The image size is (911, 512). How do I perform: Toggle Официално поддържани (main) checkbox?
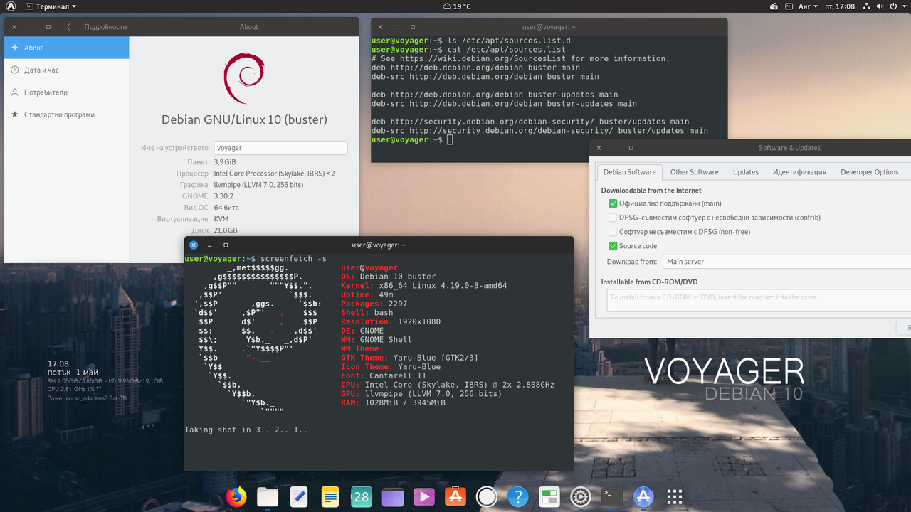613,203
